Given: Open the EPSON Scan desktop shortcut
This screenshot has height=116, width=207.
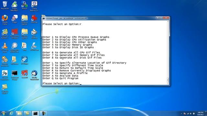Looking at the screenshot, I should pyautogui.click(x=34, y=47).
